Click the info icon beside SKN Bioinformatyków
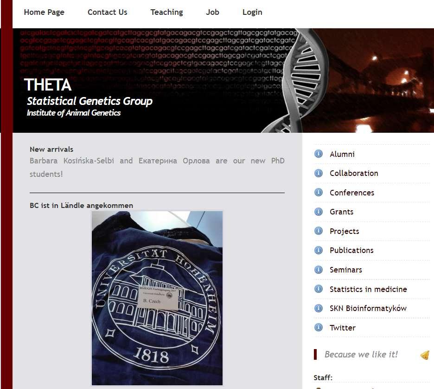The image size is (434, 389). coord(319,308)
